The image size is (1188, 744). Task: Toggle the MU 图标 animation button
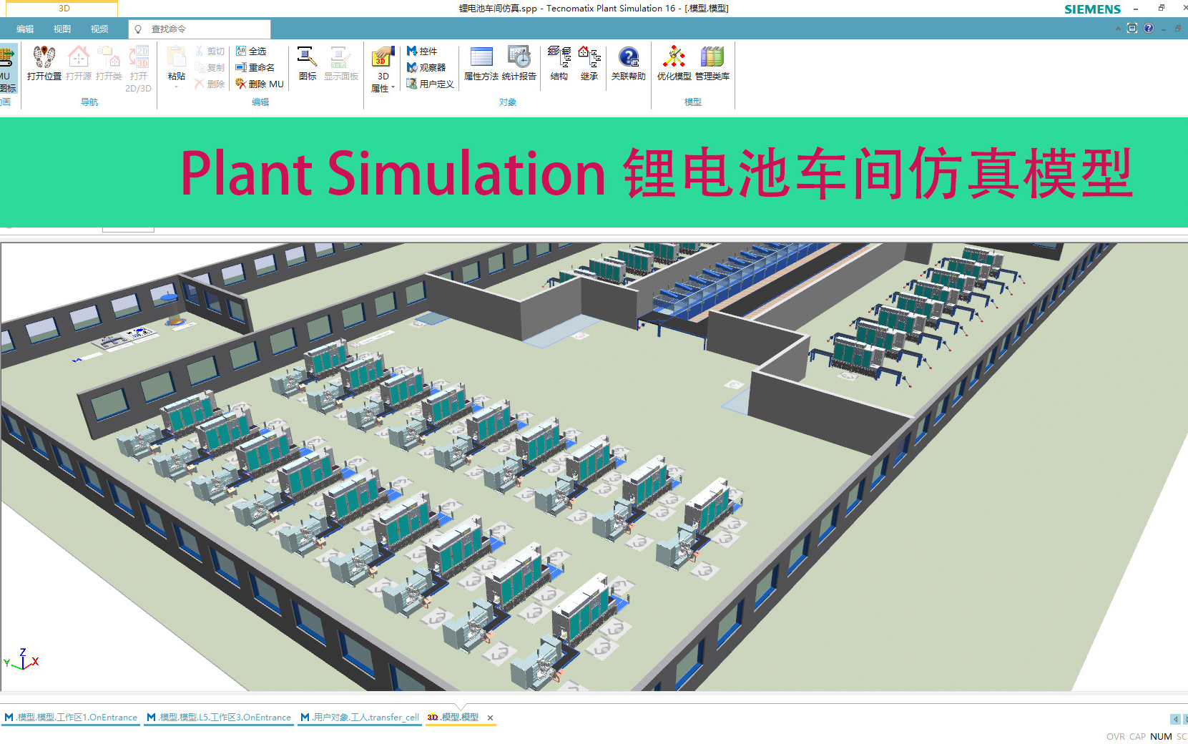(8, 68)
